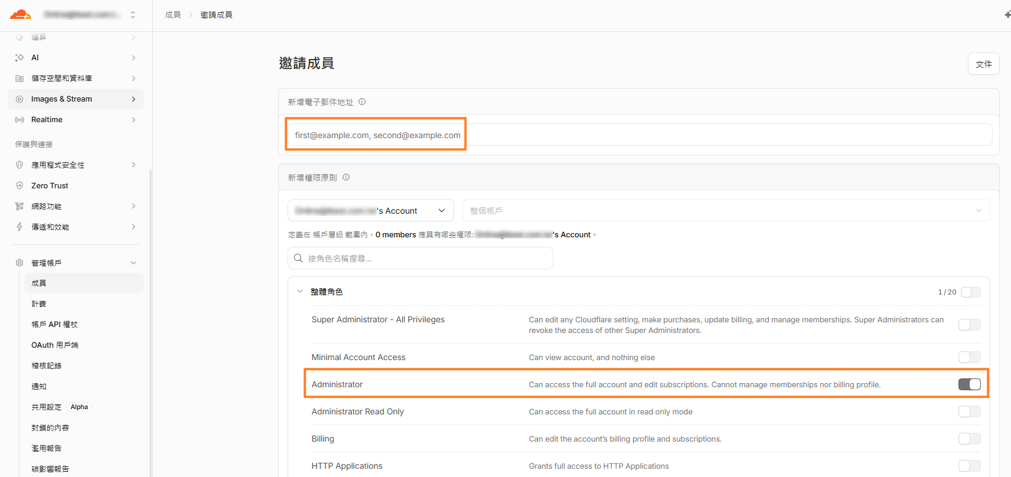Open 成員 in sidebar
Viewport: 1011px width, 477px height.
point(84,283)
